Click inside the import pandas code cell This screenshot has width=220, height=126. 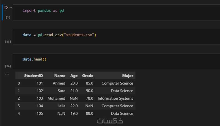coord(110,11)
